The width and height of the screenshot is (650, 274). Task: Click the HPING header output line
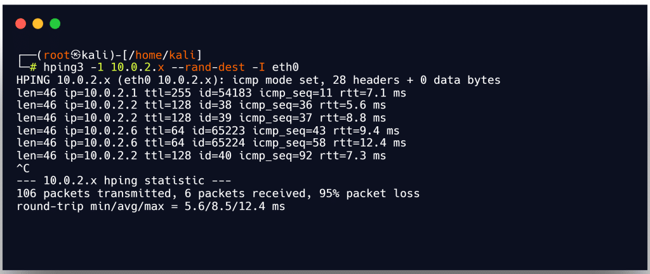tap(258, 81)
